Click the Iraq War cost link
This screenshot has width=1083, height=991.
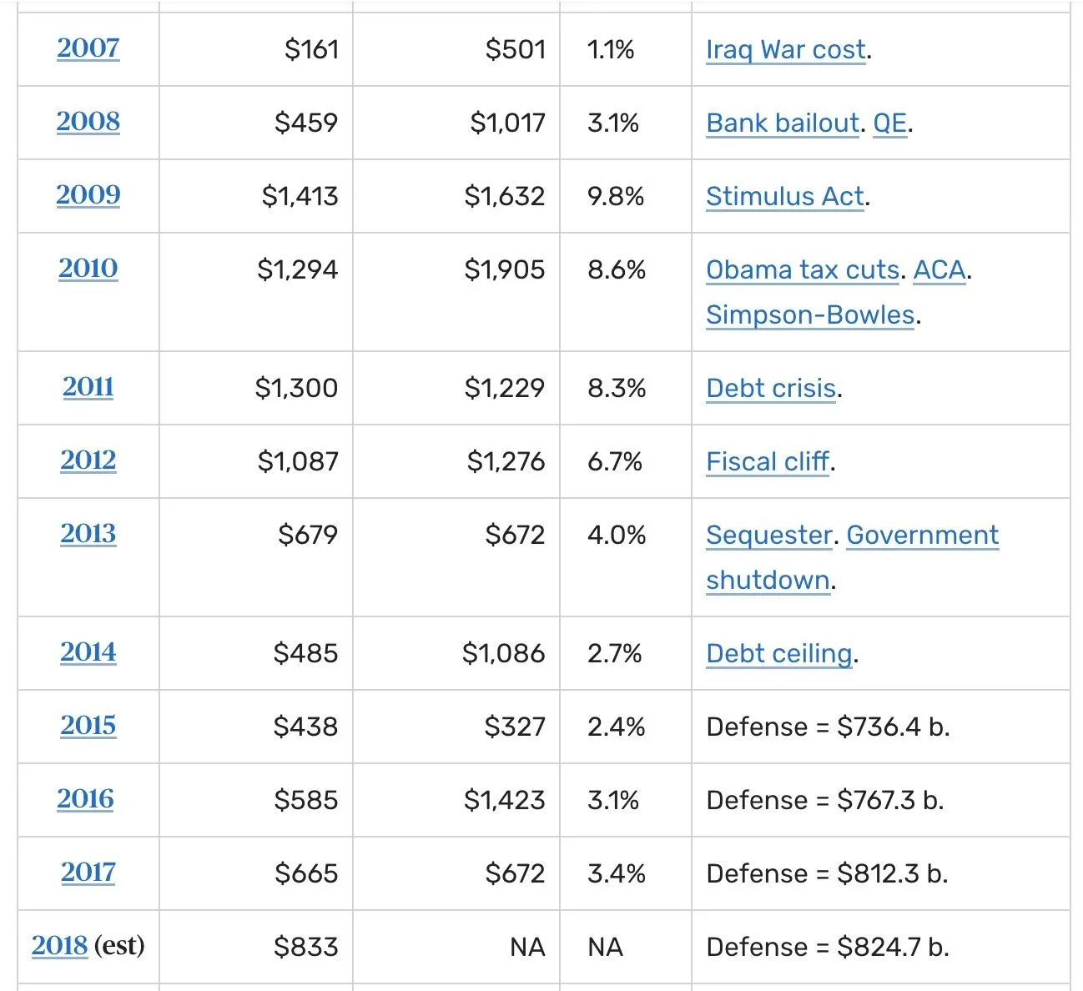(x=785, y=50)
